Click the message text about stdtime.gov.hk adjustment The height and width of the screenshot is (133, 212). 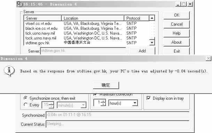(x=114, y=71)
